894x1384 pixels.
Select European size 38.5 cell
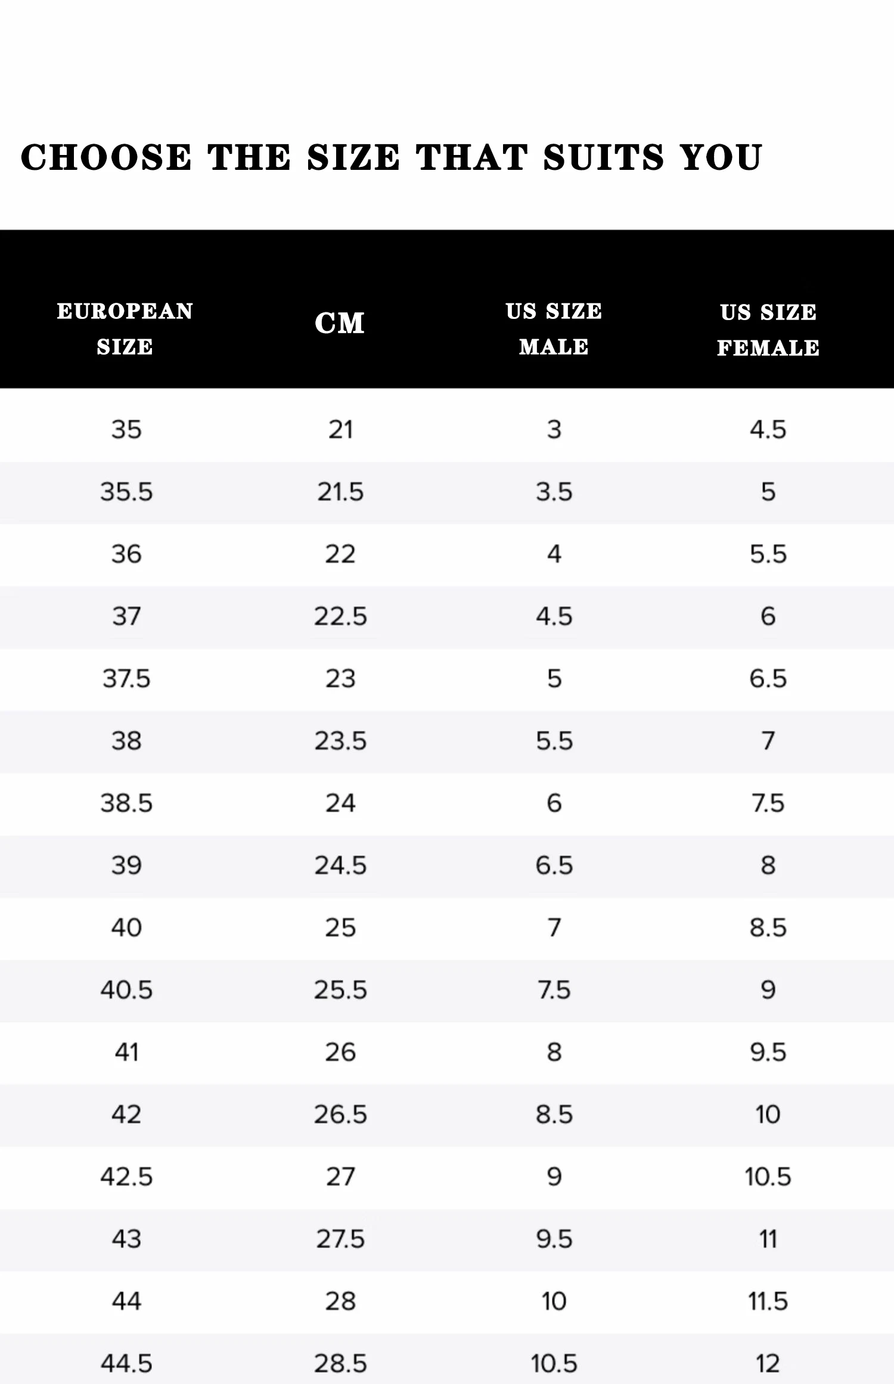coord(126,803)
